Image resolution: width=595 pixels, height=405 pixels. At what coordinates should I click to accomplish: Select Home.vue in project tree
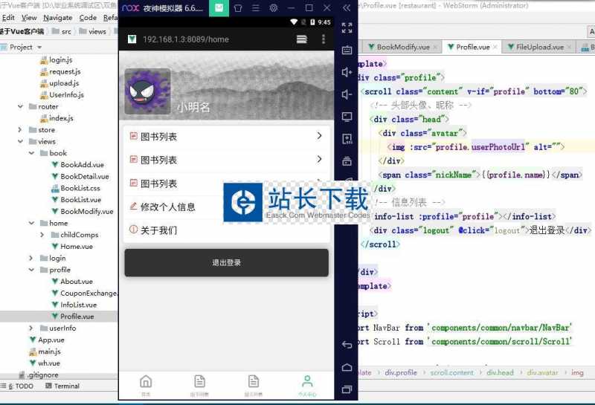click(72, 247)
